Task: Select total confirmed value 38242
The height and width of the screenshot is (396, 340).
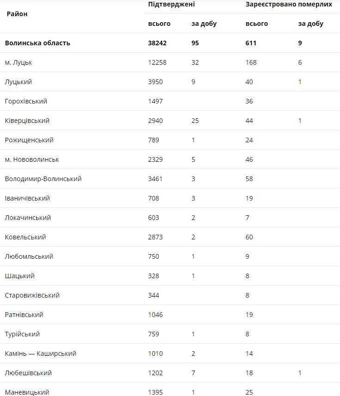Action: pyautogui.click(x=157, y=43)
